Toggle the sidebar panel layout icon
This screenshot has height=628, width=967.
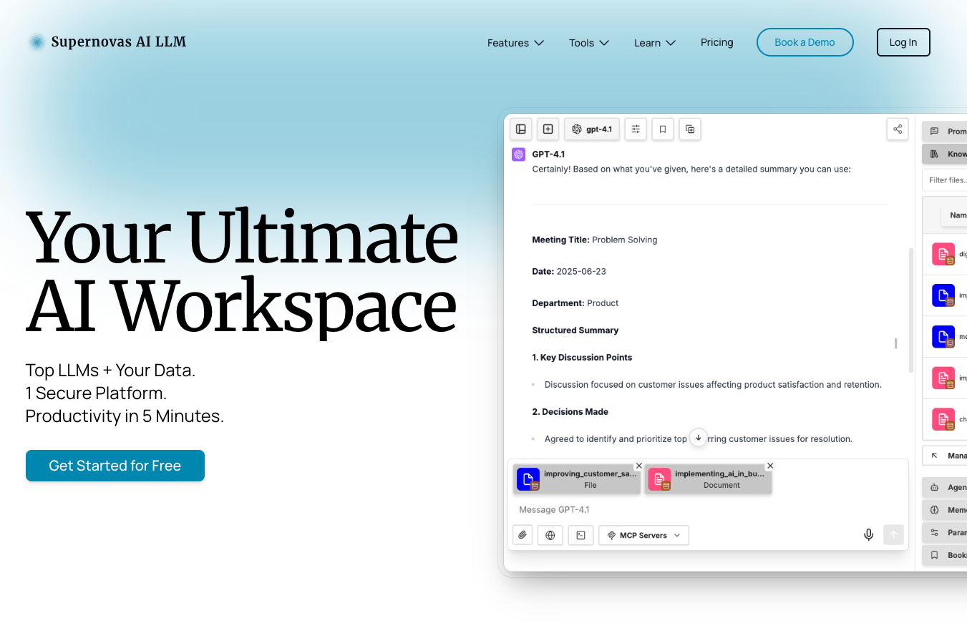tap(521, 129)
